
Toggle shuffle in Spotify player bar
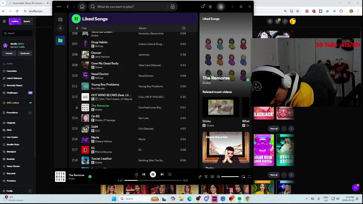[x=136, y=174]
